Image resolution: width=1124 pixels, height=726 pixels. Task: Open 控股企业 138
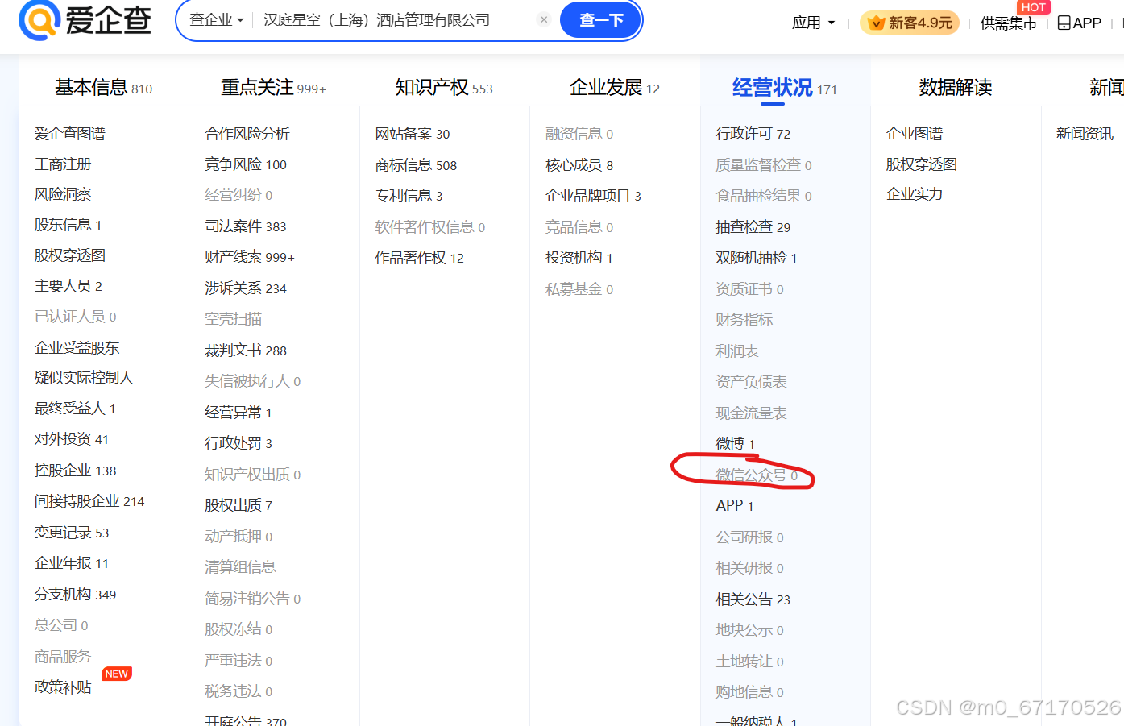[x=75, y=471]
